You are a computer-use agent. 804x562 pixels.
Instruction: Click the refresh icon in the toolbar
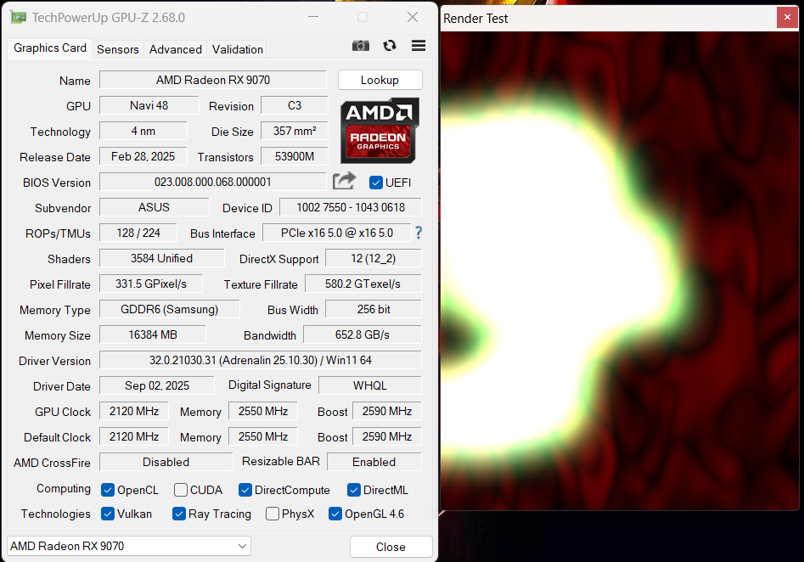(x=390, y=46)
